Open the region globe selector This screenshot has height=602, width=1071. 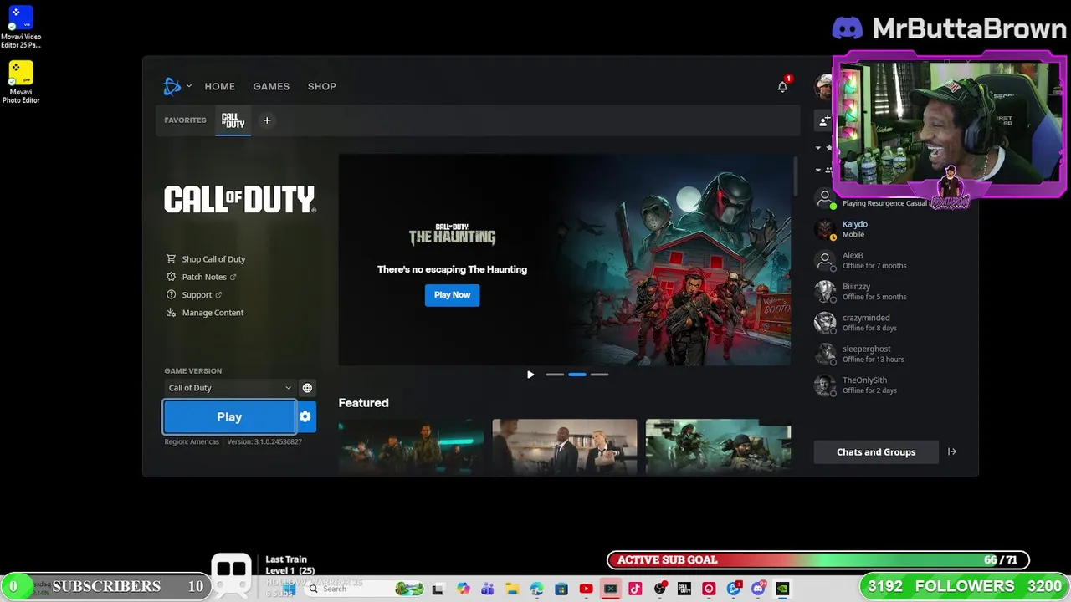pyautogui.click(x=307, y=388)
